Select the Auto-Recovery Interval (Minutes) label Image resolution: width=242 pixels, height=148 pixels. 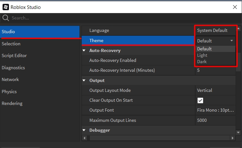coord(122,70)
